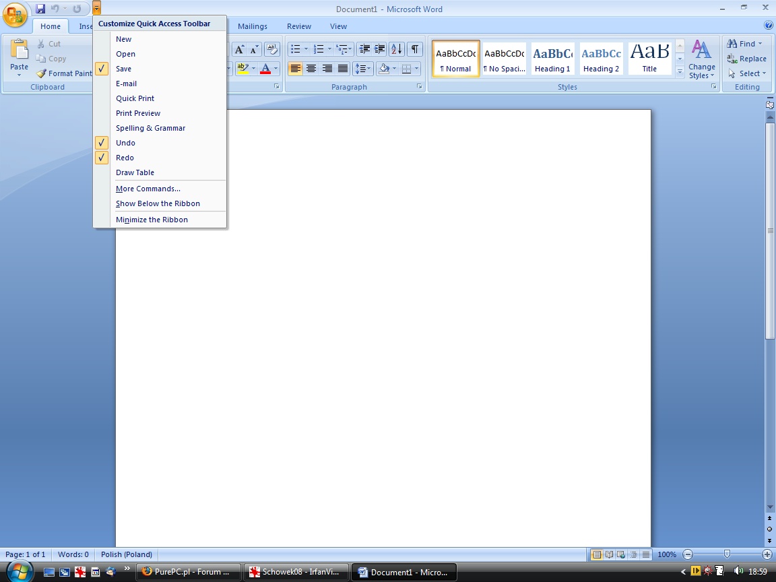Image resolution: width=776 pixels, height=582 pixels.
Task: Click the Clear Formatting icon
Action: point(271,49)
